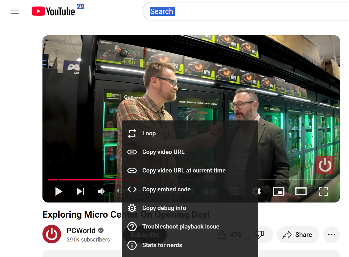
Task: Select Copy embed code
Action: (190, 189)
